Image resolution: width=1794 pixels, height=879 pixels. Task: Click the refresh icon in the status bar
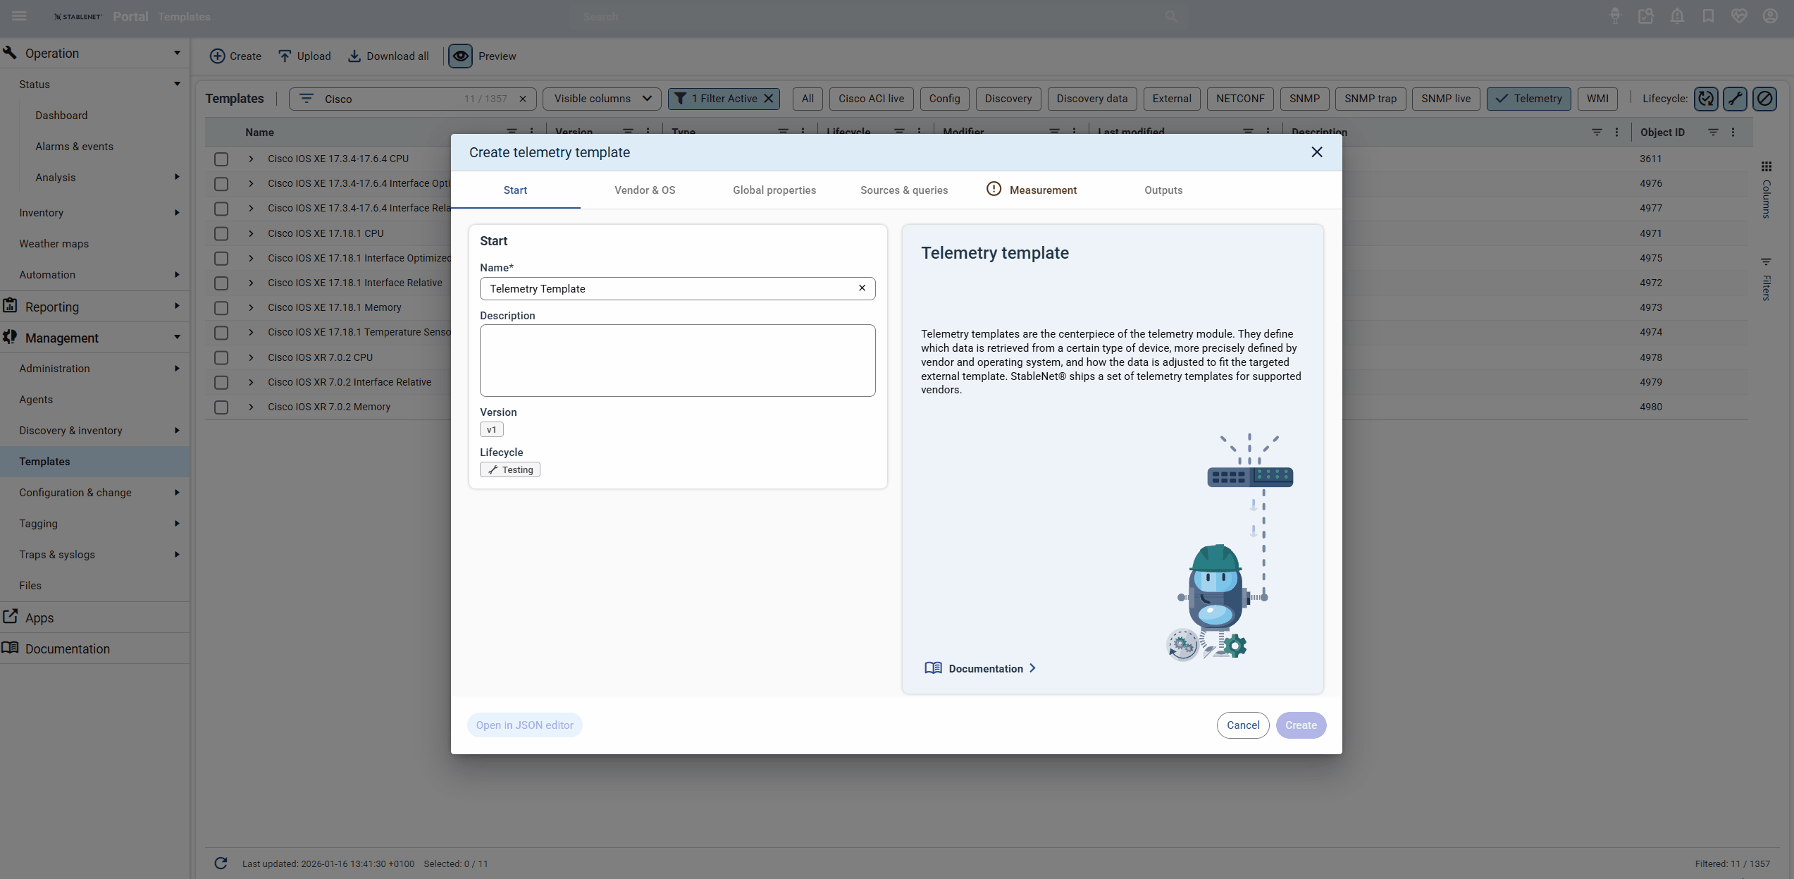pos(221,863)
